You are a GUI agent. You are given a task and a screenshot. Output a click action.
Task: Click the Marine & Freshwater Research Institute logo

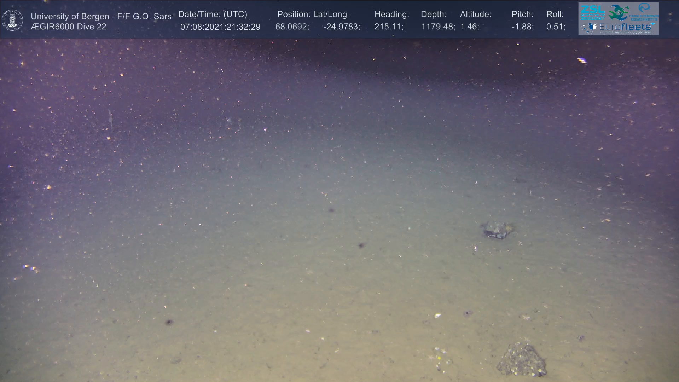pyautogui.click(x=644, y=12)
